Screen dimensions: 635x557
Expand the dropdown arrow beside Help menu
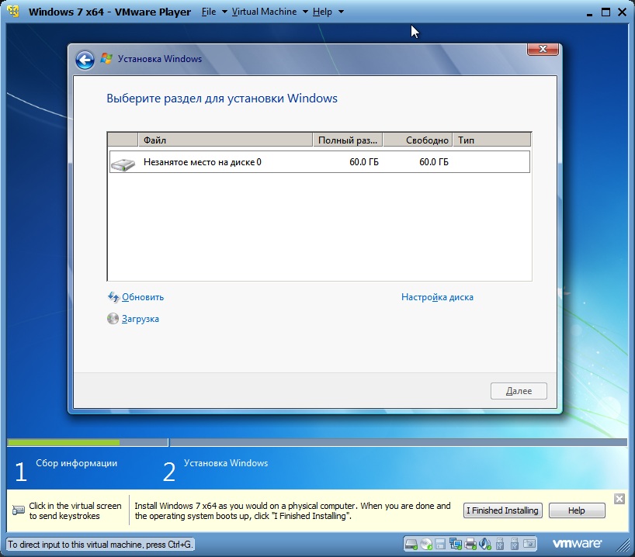click(x=341, y=12)
